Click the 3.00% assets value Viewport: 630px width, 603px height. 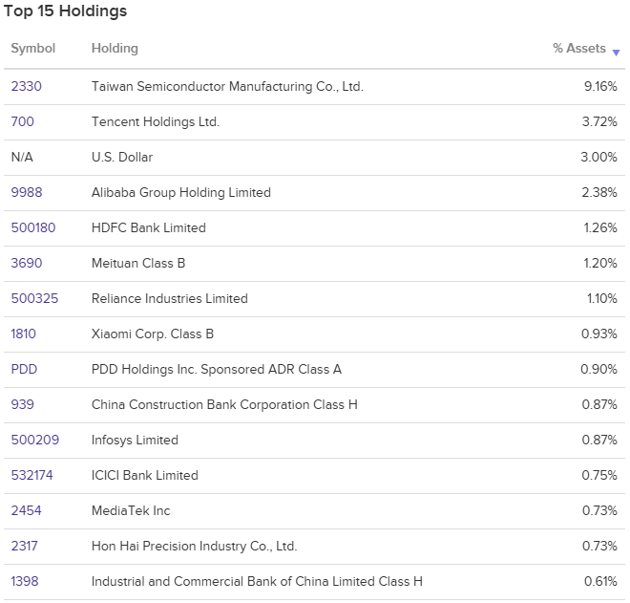pos(598,158)
